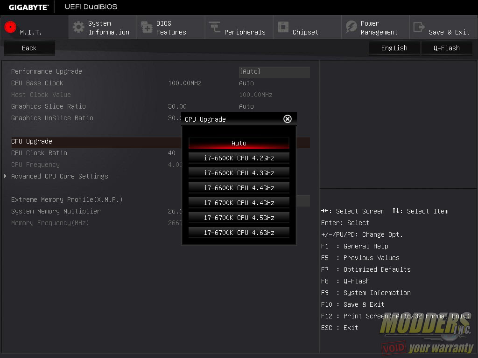Choose i7-6600K CPU 4.3GHz option
This screenshot has width=478, height=358.
[x=239, y=173]
